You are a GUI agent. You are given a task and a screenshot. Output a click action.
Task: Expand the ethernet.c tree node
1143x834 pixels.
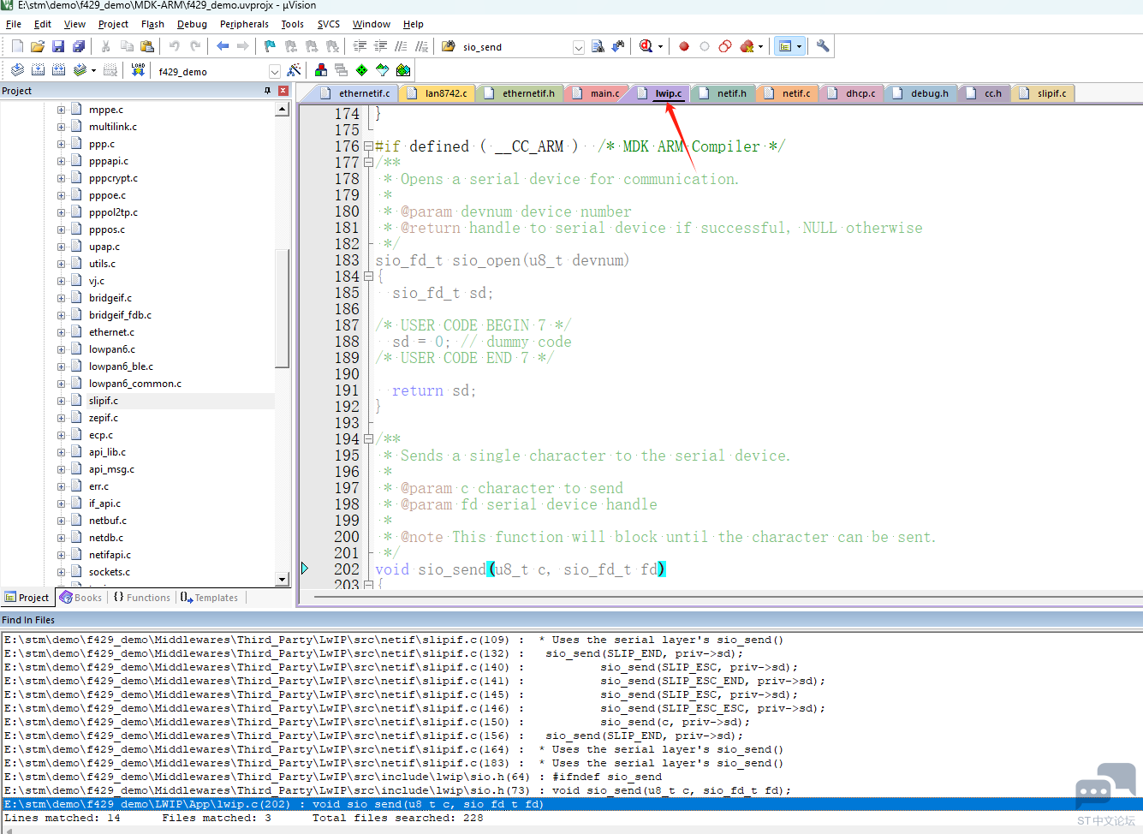point(61,332)
